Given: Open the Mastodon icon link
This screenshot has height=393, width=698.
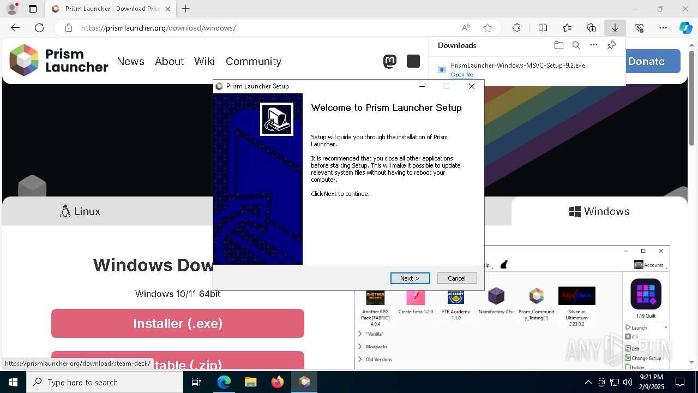Looking at the screenshot, I should (x=389, y=61).
